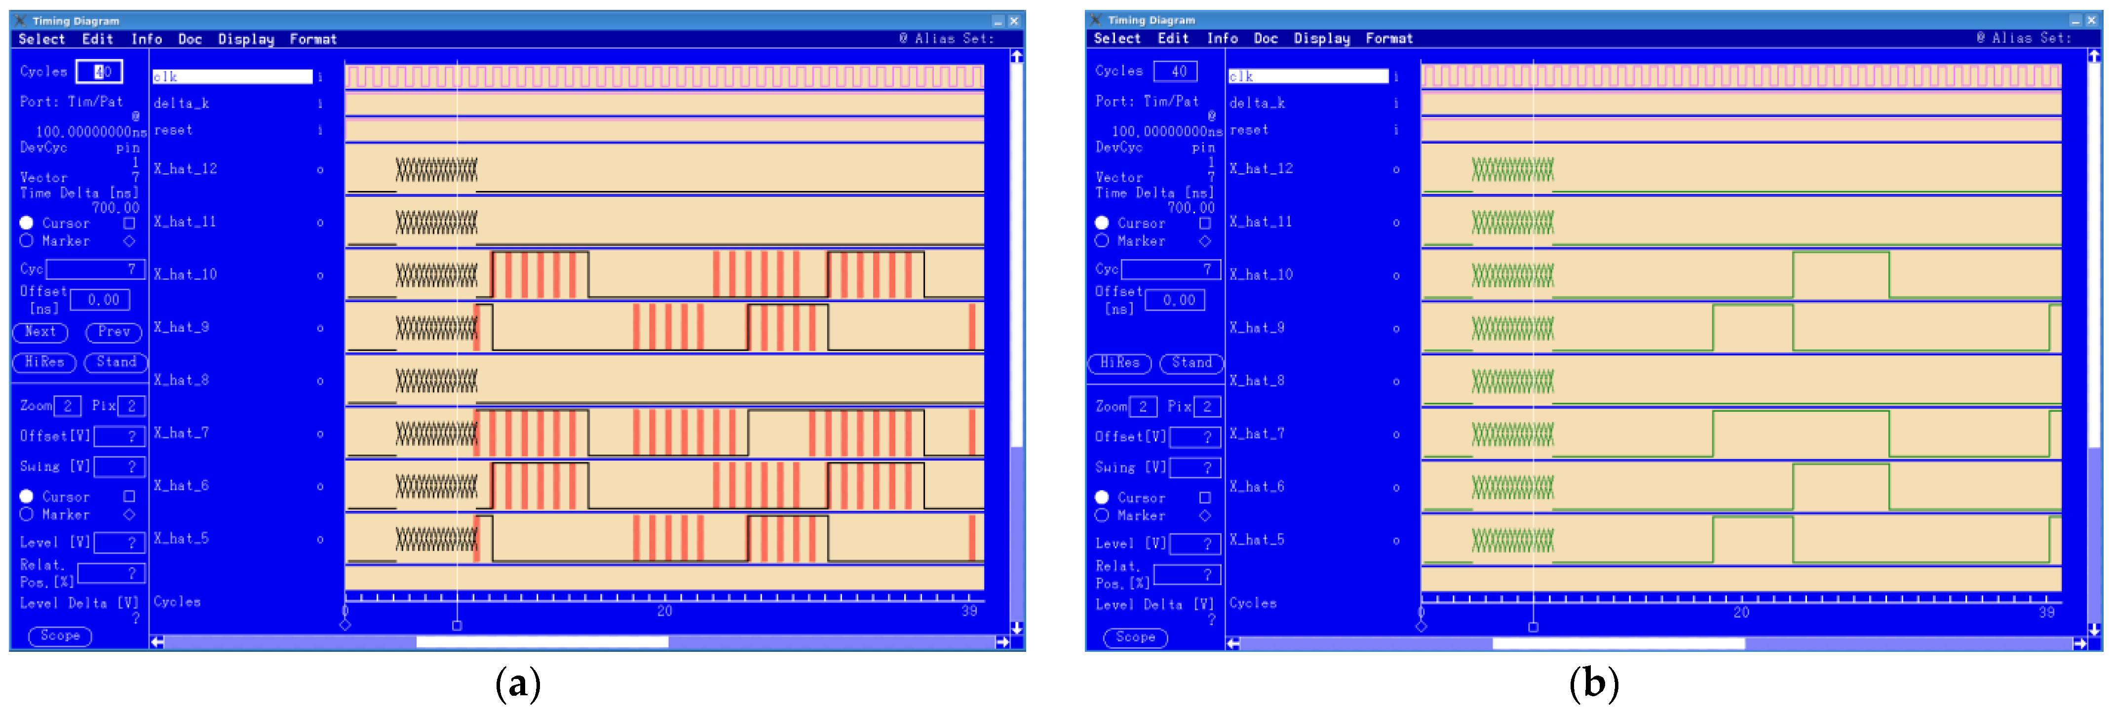Select upper Cursor radio button in right window
The height and width of the screenshot is (716, 2114).
pyautogui.click(x=1101, y=223)
